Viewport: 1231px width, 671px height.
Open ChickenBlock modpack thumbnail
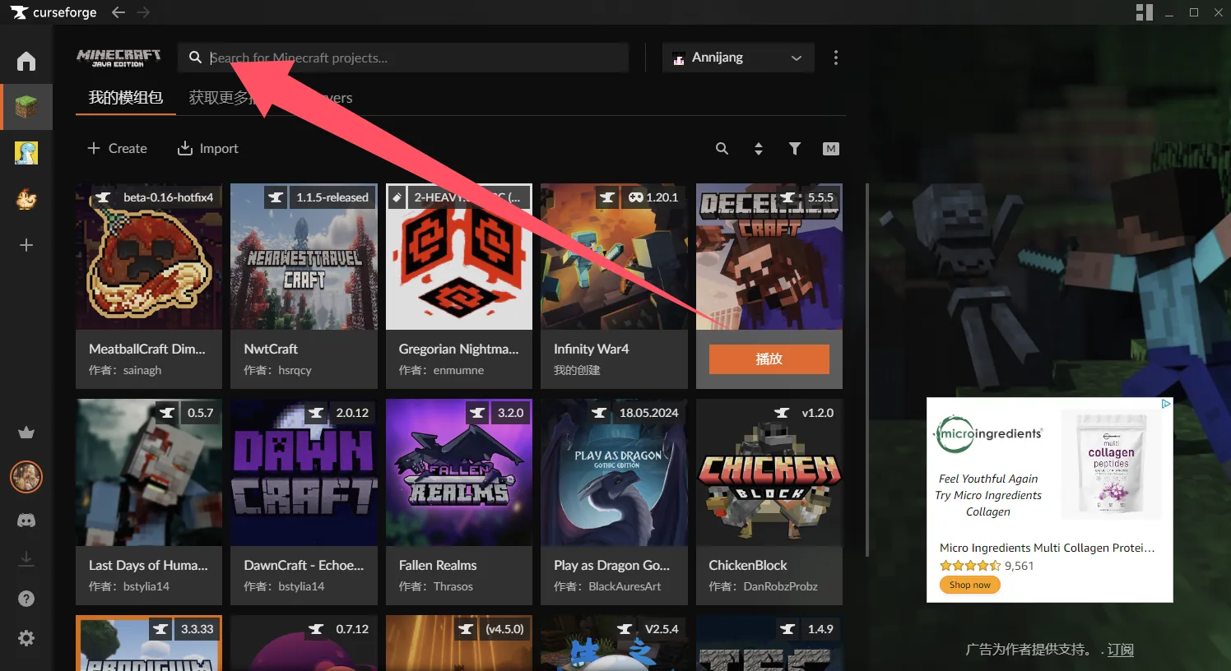pos(769,473)
